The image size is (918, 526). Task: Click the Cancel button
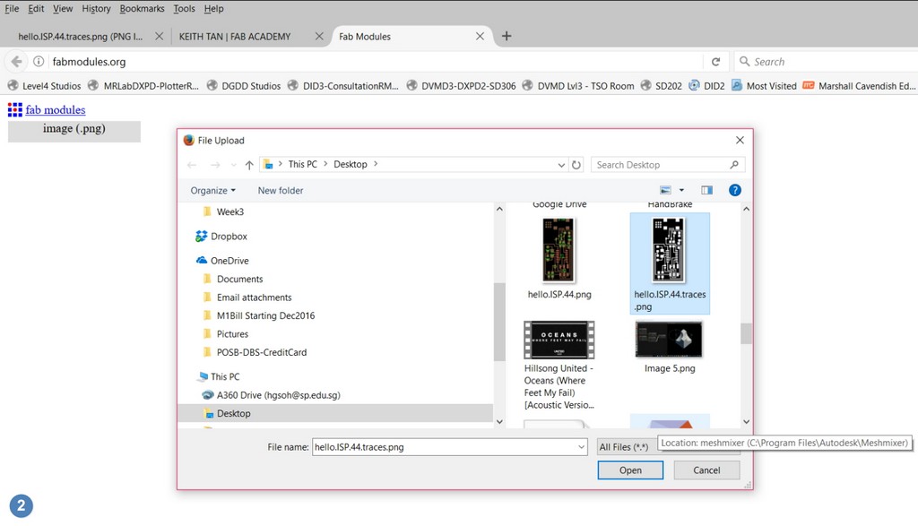pyautogui.click(x=706, y=470)
